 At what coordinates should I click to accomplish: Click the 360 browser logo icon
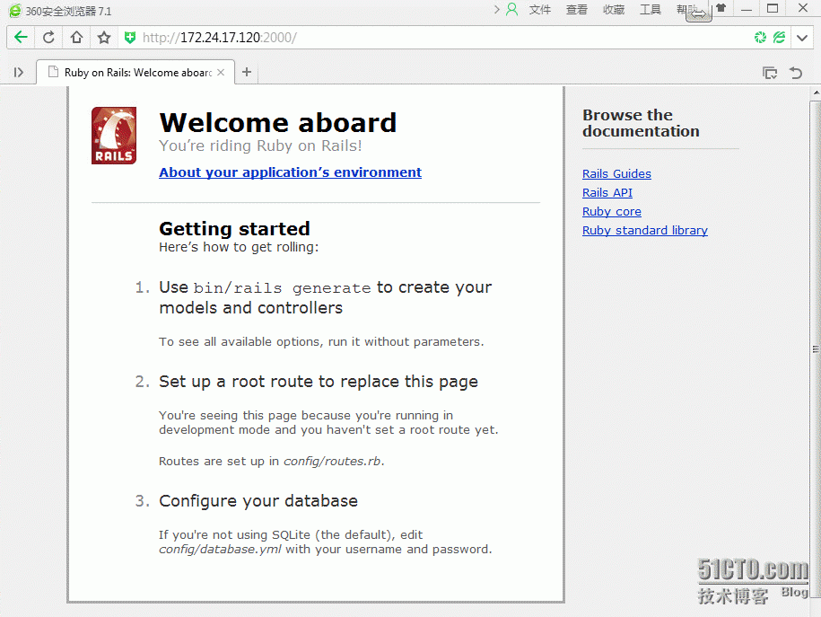[x=15, y=11]
